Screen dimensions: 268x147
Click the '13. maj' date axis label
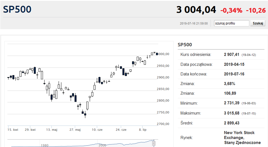[52, 130]
